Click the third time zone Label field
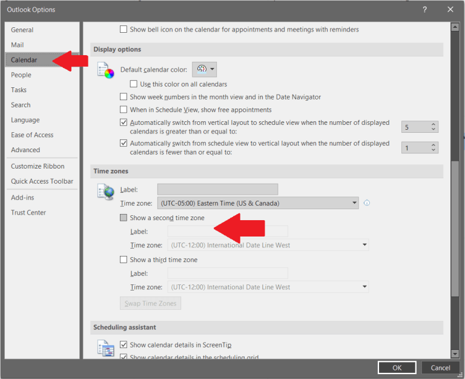 point(228,273)
